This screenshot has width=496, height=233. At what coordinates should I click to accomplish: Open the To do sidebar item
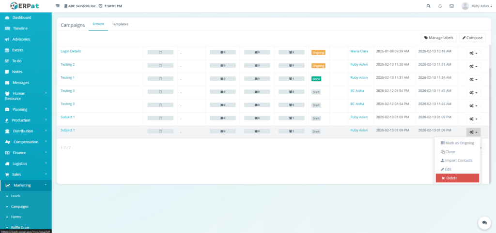pos(17,61)
